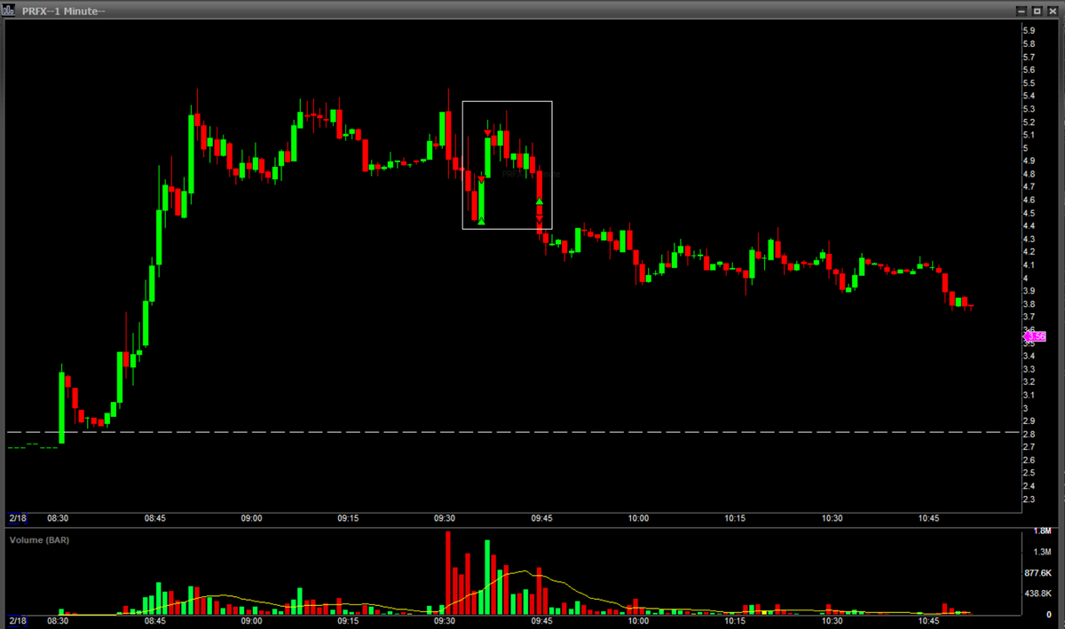Click 10:15 on the price chart time axis
This screenshot has width=1065, height=629.
pyautogui.click(x=735, y=518)
